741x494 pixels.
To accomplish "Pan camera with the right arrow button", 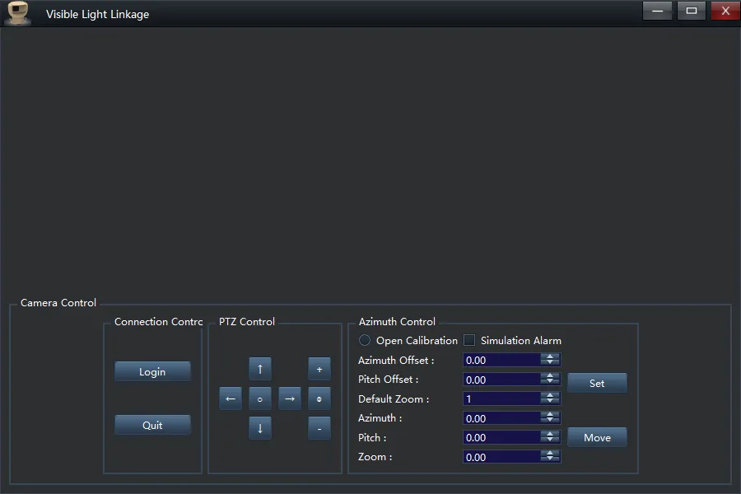I will tap(289, 398).
